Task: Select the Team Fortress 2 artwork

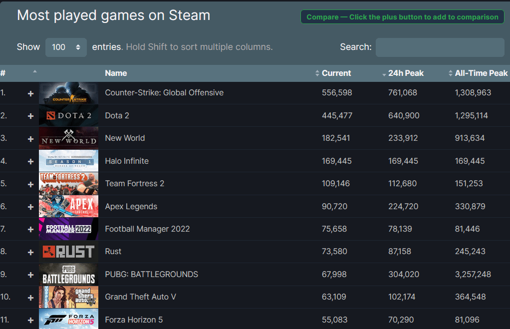Action: tap(68, 183)
